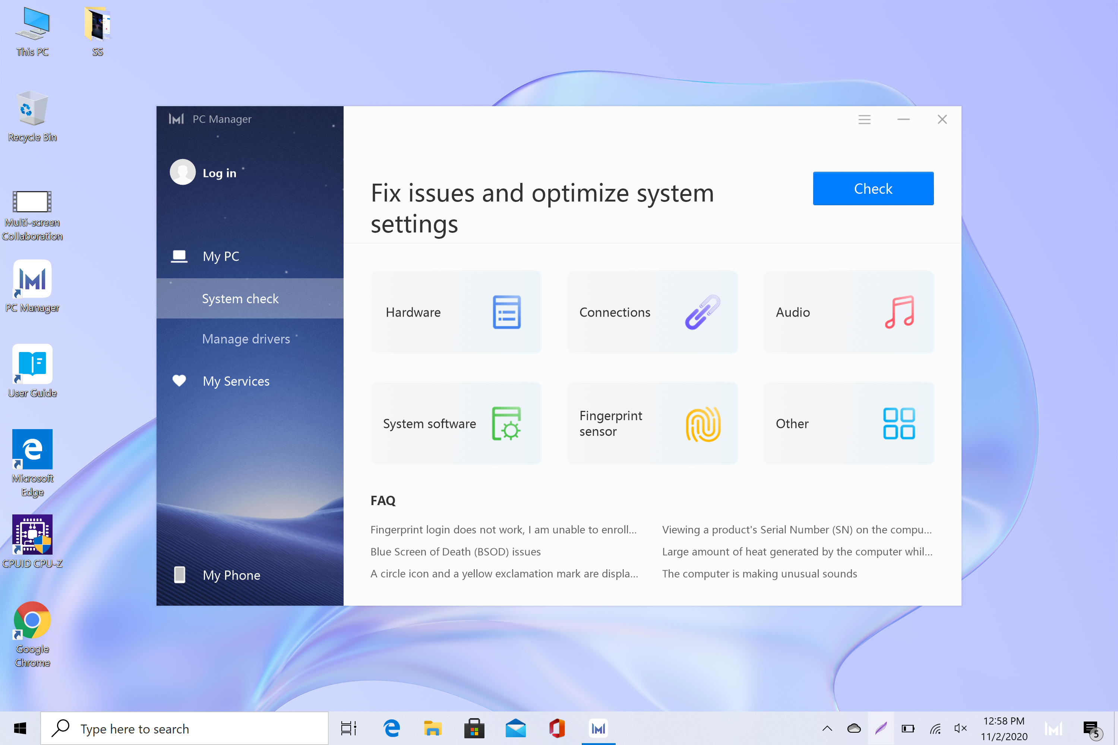
Task: Open the hamburger menu in title bar
Action: (x=864, y=119)
